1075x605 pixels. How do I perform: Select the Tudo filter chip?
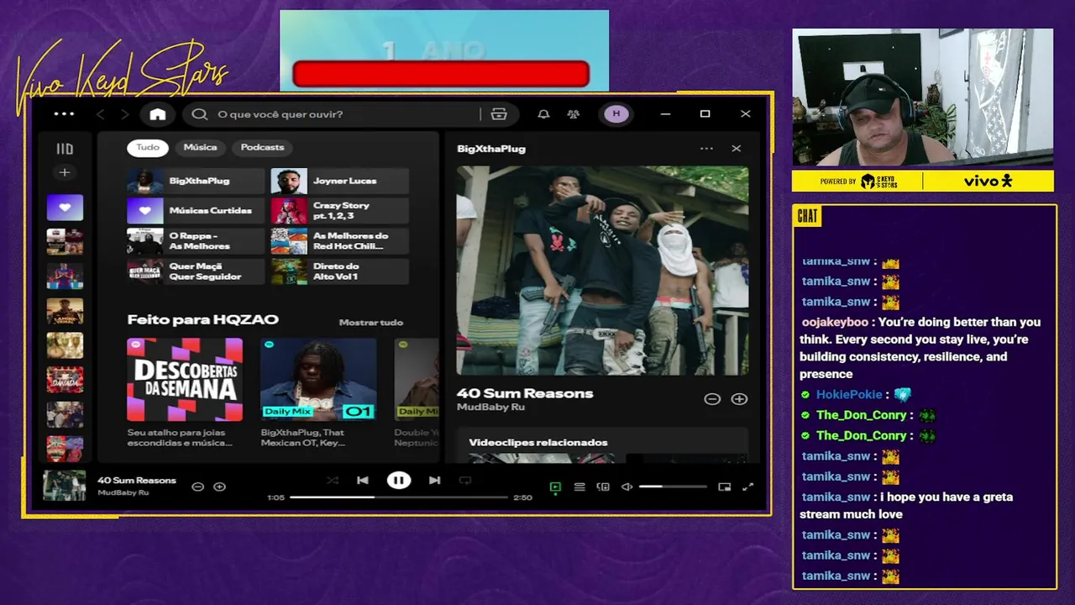coord(148,147)
